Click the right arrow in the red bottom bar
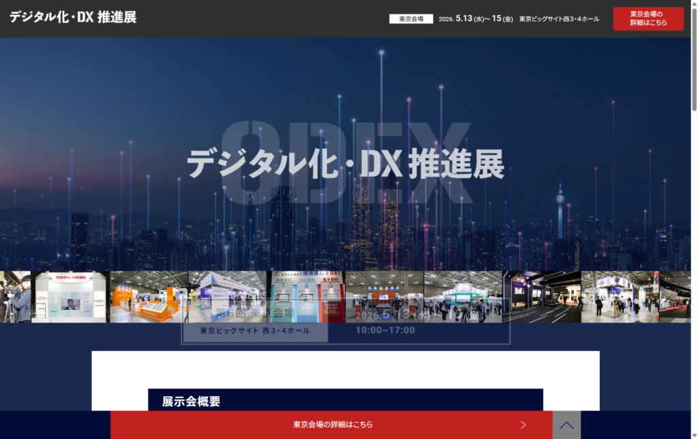Image resolution: width=698 pixels, height=439 pixels. pos(523,425)
